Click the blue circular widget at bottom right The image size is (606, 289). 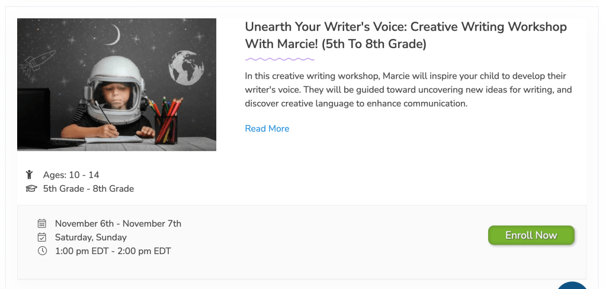573,287
